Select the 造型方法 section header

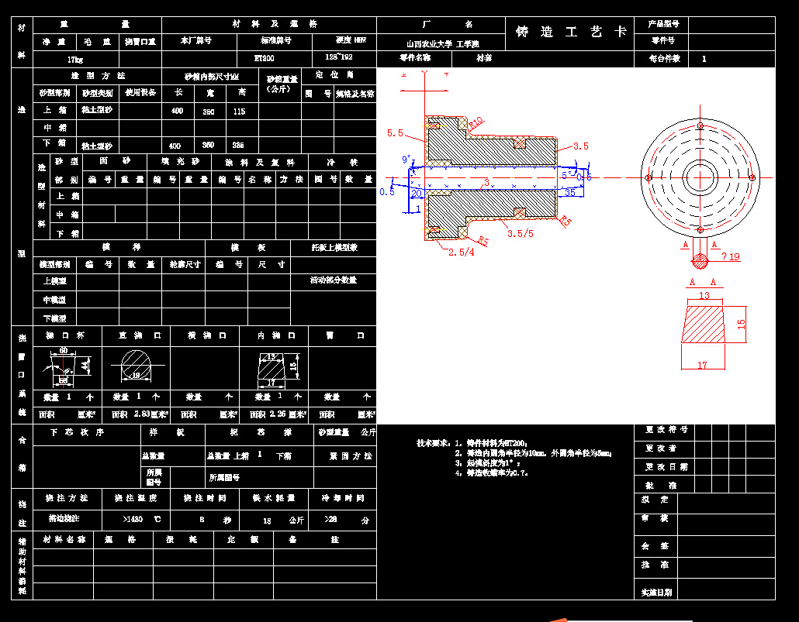(x=98, y=75)
